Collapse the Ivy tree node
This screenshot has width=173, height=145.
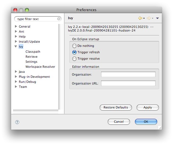click(16, 47)
